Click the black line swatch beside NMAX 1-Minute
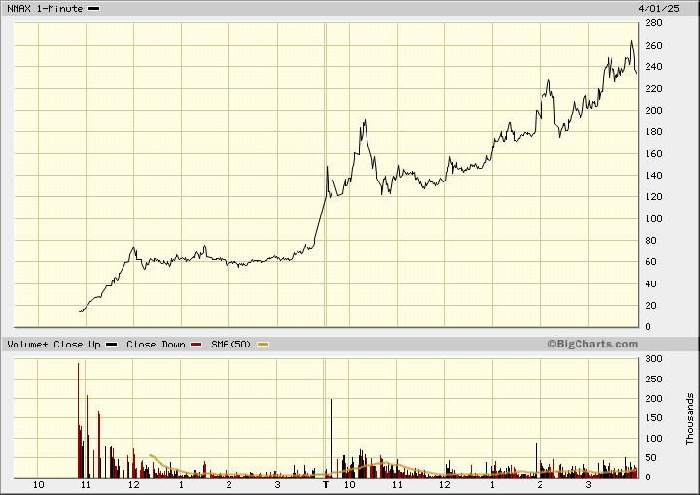The height and width of the screenshot is (495, 700). (93, 8)
